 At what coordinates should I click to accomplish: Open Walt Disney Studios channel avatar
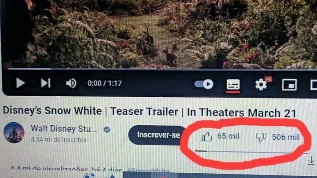click(14, 133)
